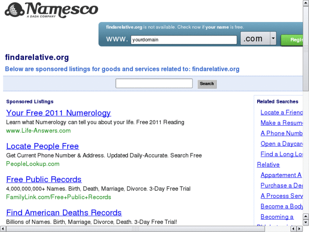Screen dimensions: 309x232
Task: Select Appartement A related search
Action: pos(281,175)
